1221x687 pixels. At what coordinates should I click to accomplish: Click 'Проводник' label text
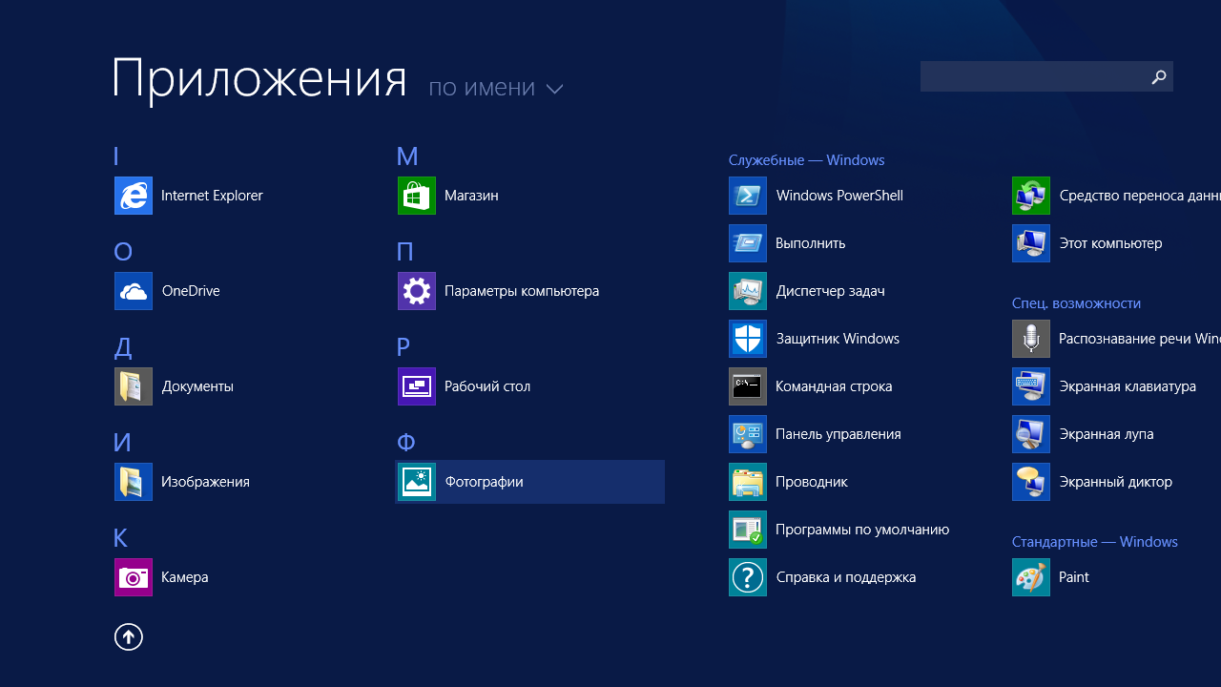[x=812, y=482]
